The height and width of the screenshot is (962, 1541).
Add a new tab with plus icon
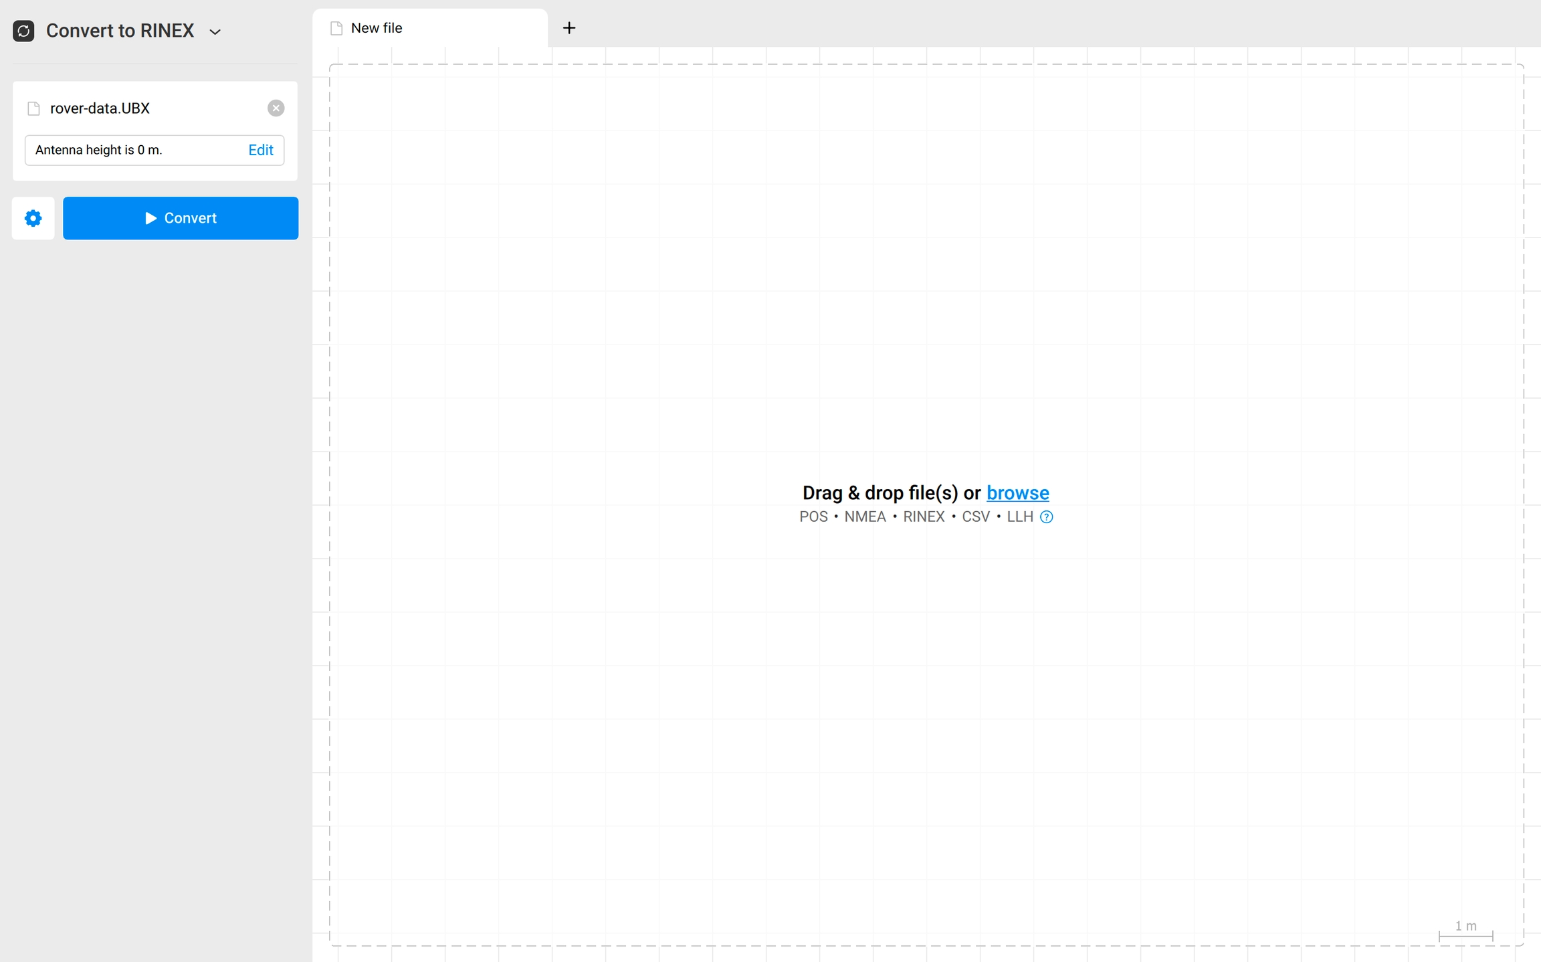569,28
